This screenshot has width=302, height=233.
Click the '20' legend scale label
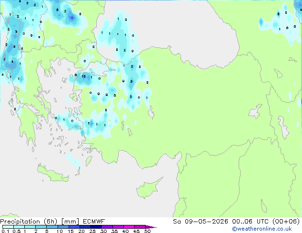(81, 231)
